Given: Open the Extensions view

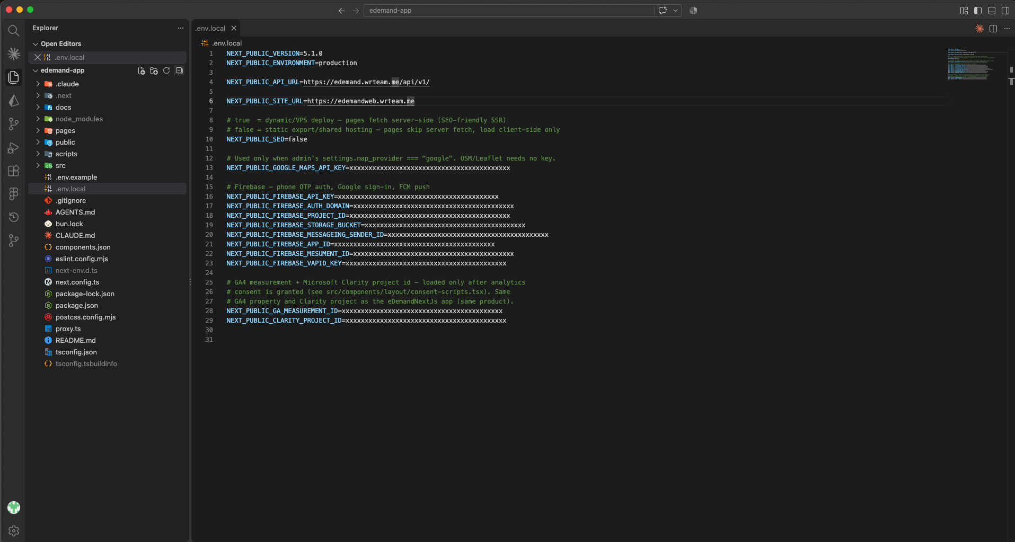Looking at the screenshot, I should 14,171.
